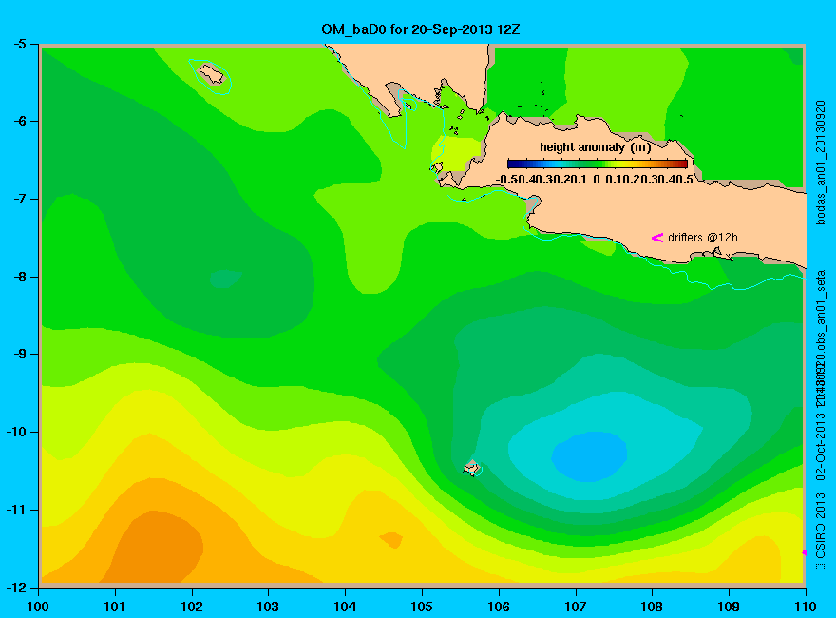
Task: Click the y-axis label -5
Action: pos(19,44)
